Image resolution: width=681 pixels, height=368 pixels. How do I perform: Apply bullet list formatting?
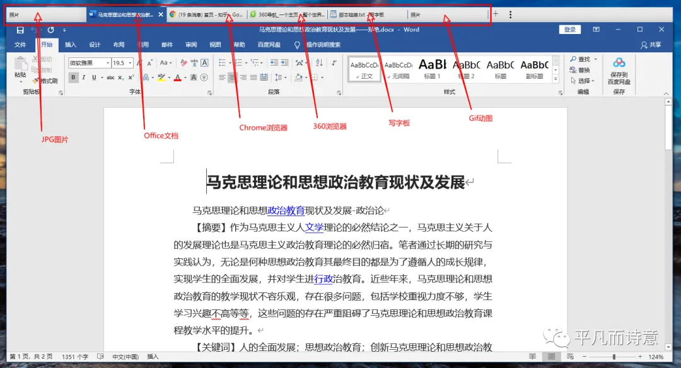point(222,62)
